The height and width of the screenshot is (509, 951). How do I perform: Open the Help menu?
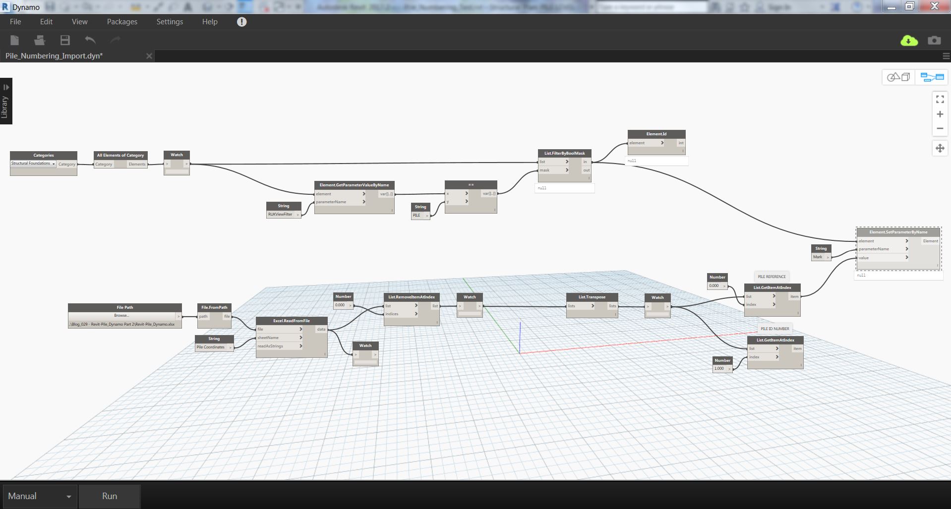(x=210, y=22)
